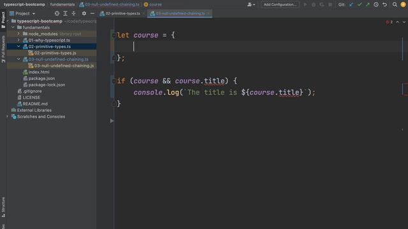
Task: Select 02-primitive-types.ts in project tree
Action: 50,46
